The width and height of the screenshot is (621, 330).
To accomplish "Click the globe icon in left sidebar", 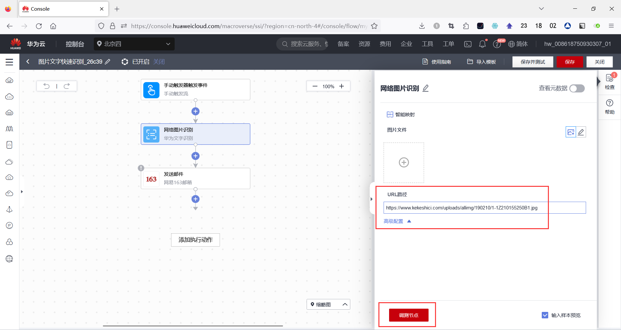I will 9,259.
